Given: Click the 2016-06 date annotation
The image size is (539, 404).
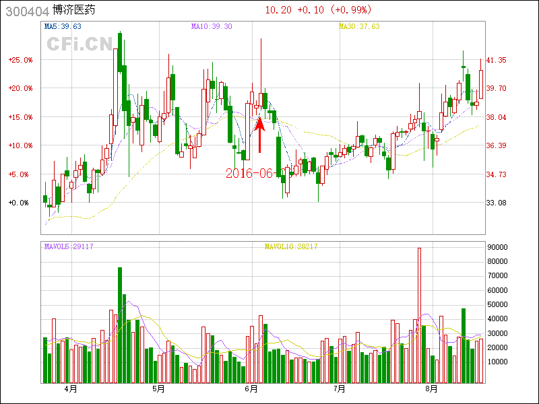Looking at the screenshot, I should point(249,173).
